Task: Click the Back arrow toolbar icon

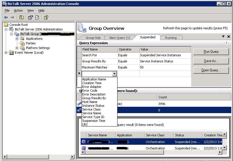Action: [6, 17]
